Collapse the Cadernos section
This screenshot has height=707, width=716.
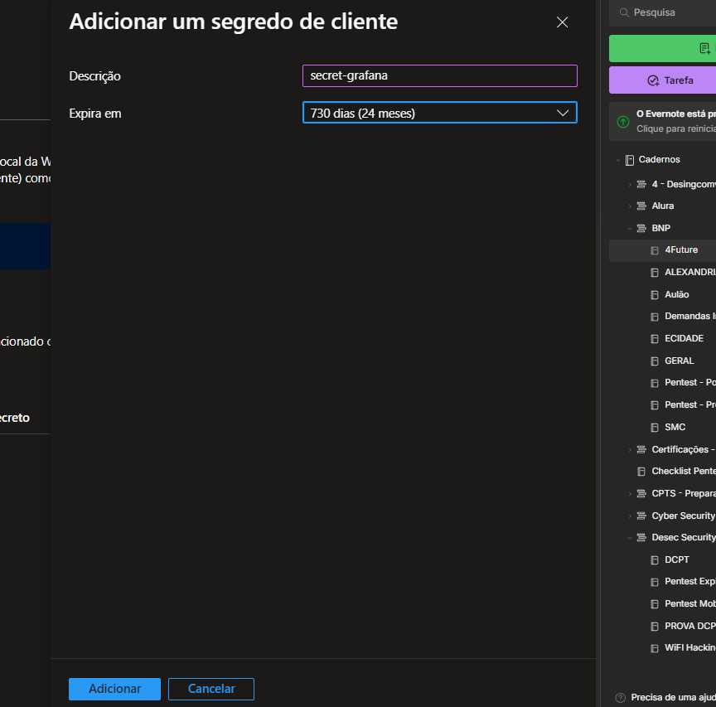[618, 160]
